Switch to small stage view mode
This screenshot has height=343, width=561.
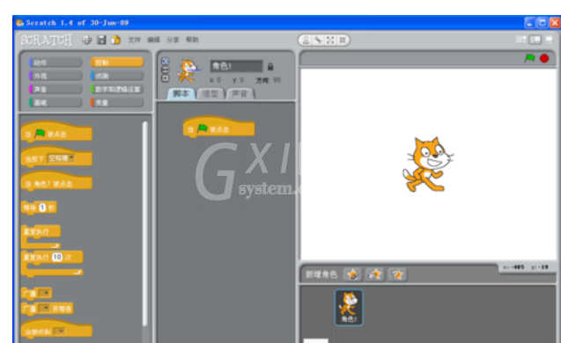click(x=521, y=40)
